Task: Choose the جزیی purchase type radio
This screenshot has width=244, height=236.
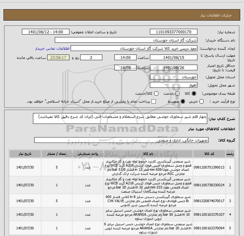Action: click(201, 102)
